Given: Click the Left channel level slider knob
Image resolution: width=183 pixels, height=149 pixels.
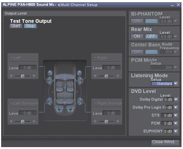Looking at the screenshot, I should tap(23, 76).
